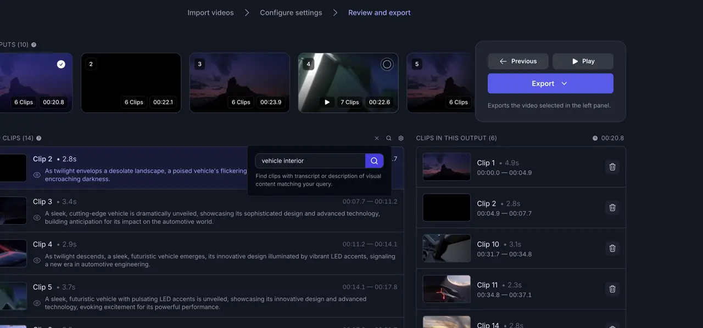703x328 pixels.
Task: Select output thumbnail number 5
Action: click(439, 83)
